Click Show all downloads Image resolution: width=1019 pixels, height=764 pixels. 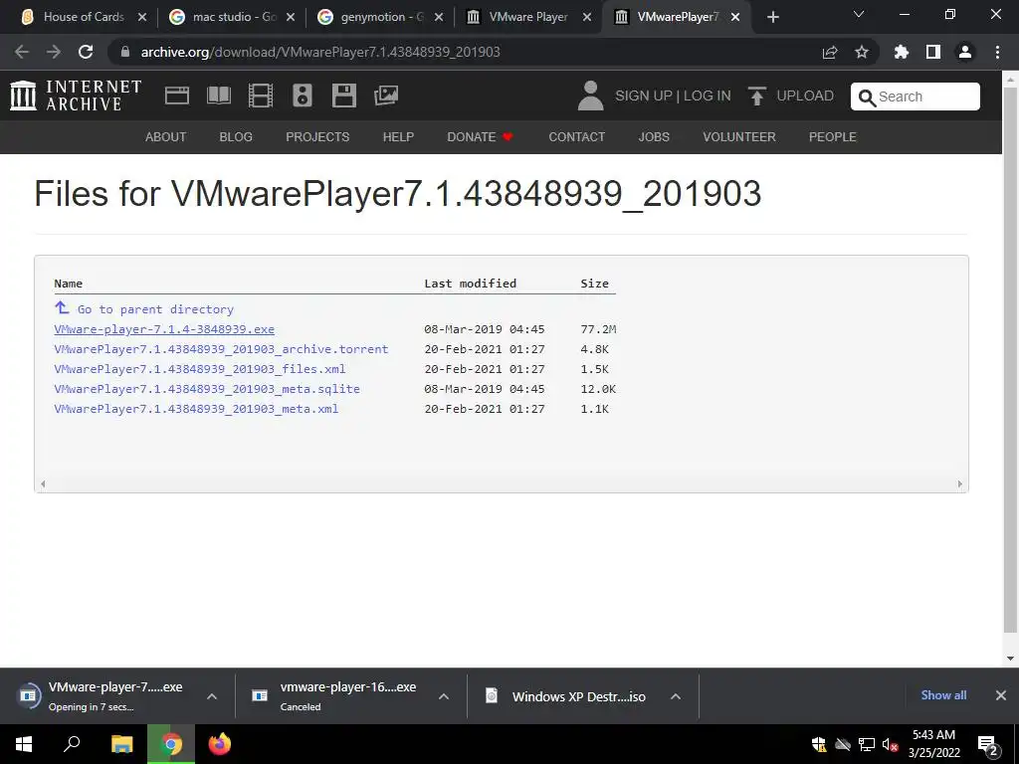(943, 695)
